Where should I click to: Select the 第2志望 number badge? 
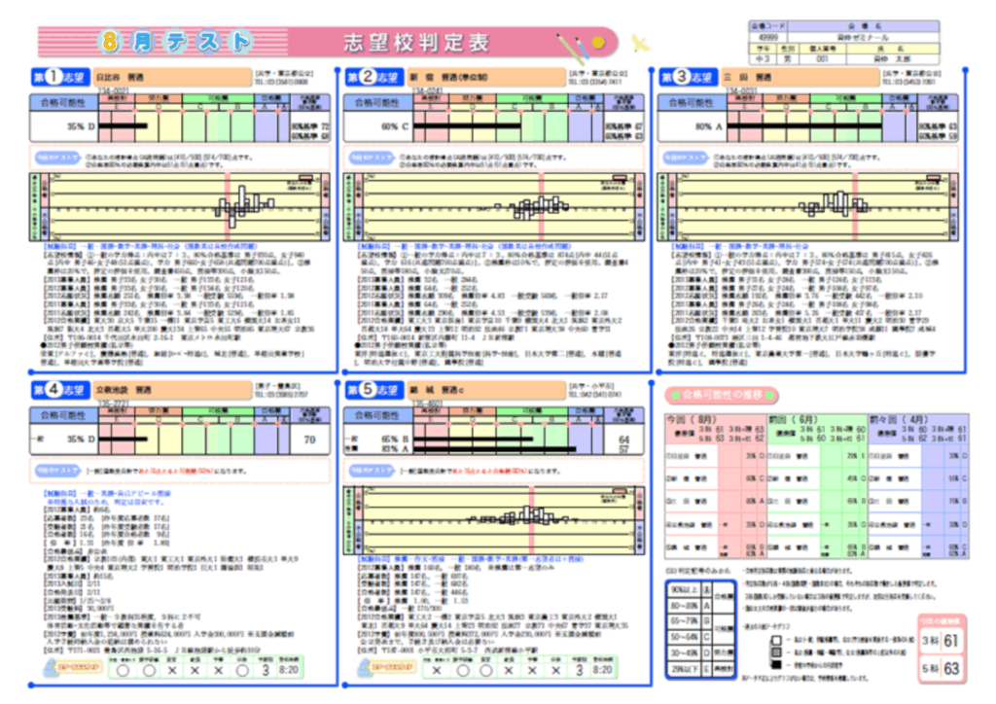coord(368,78)
